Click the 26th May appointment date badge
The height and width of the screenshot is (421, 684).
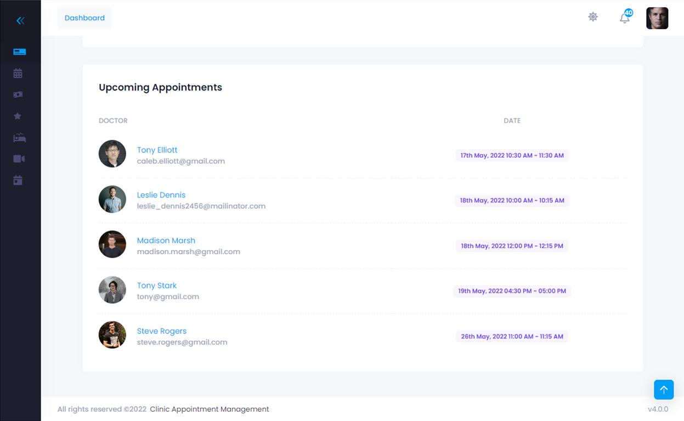point(512,337)
